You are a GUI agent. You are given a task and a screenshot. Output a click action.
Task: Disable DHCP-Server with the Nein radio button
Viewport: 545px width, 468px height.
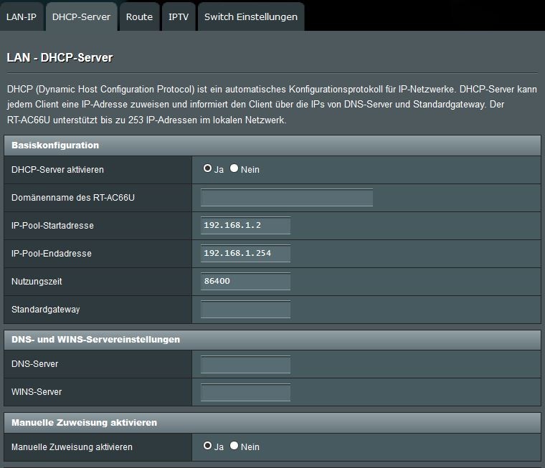(234, 168)
